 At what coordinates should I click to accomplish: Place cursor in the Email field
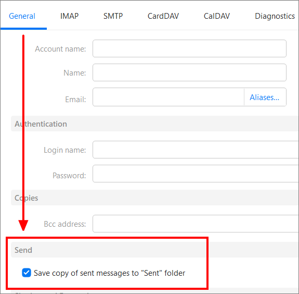(x=168, y=97)
